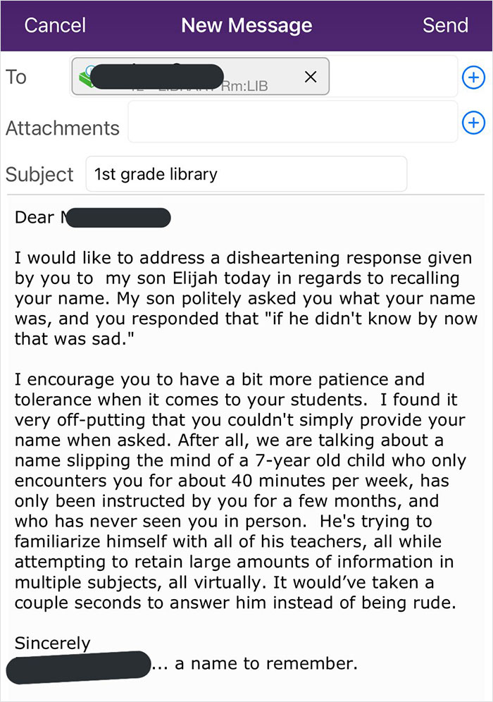This screenshot has height=702, width=493.
Task: Click the "To" field label
Action: (15, 78)
